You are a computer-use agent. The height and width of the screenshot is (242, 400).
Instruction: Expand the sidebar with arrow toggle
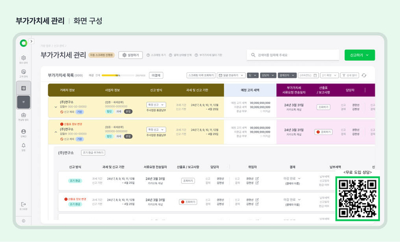click(x=31, y=42)
